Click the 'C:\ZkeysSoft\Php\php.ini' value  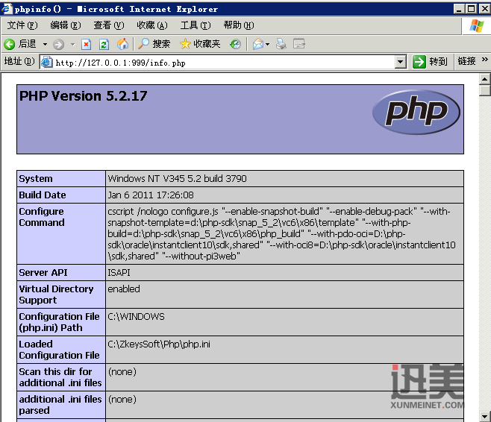tap(159, 344)
